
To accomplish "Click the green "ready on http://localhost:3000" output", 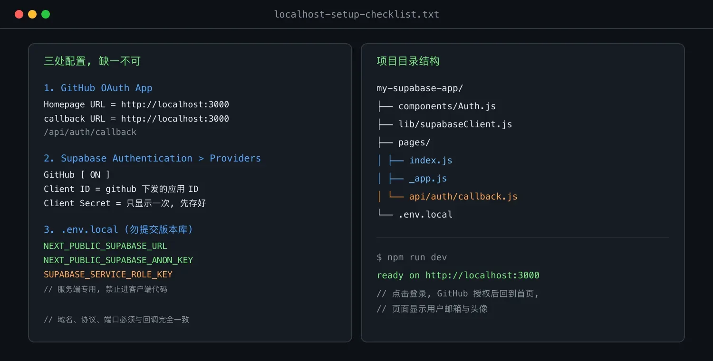I will [x=458, y=275].
